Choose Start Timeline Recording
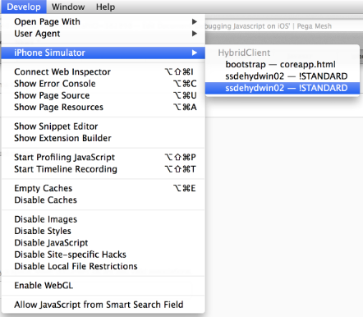This screenshot has width=363, height=317. 103,169
